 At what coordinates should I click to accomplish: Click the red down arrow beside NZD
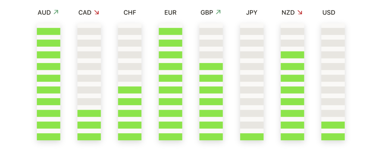300,12
